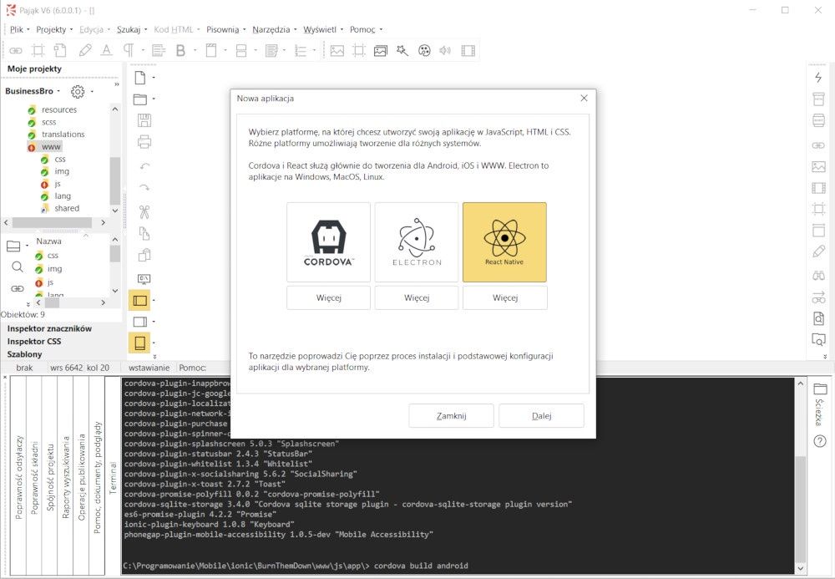This screenshot has height=579, width=835.
Task: Expand the Szablony panel
Action: [24, 354]
